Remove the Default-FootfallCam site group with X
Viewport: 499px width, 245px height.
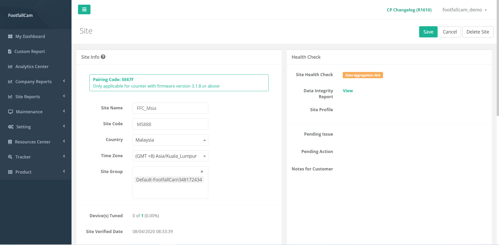(x=202, y=172)
